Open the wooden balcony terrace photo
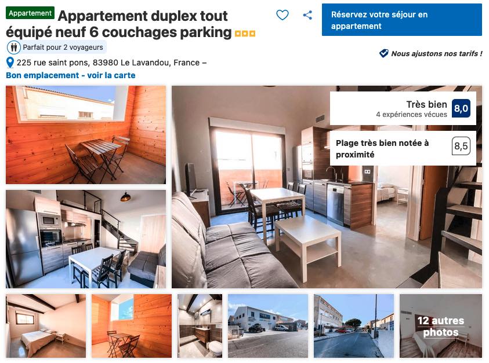Image resolution: width=489 pixels, height=363 pixels. 86,135
